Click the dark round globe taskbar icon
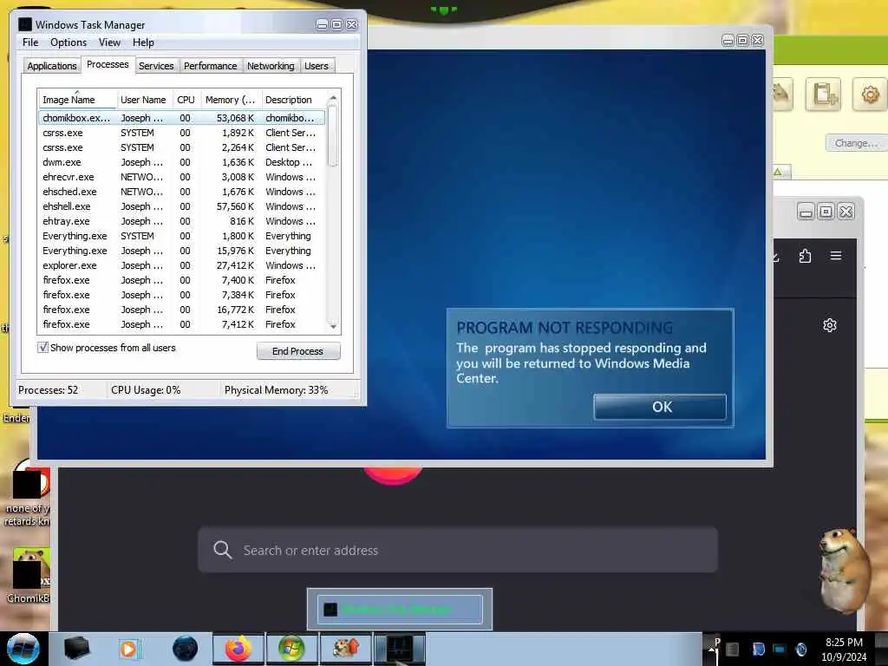Viewport: 888px width, 666px height. tap(186, 649)
